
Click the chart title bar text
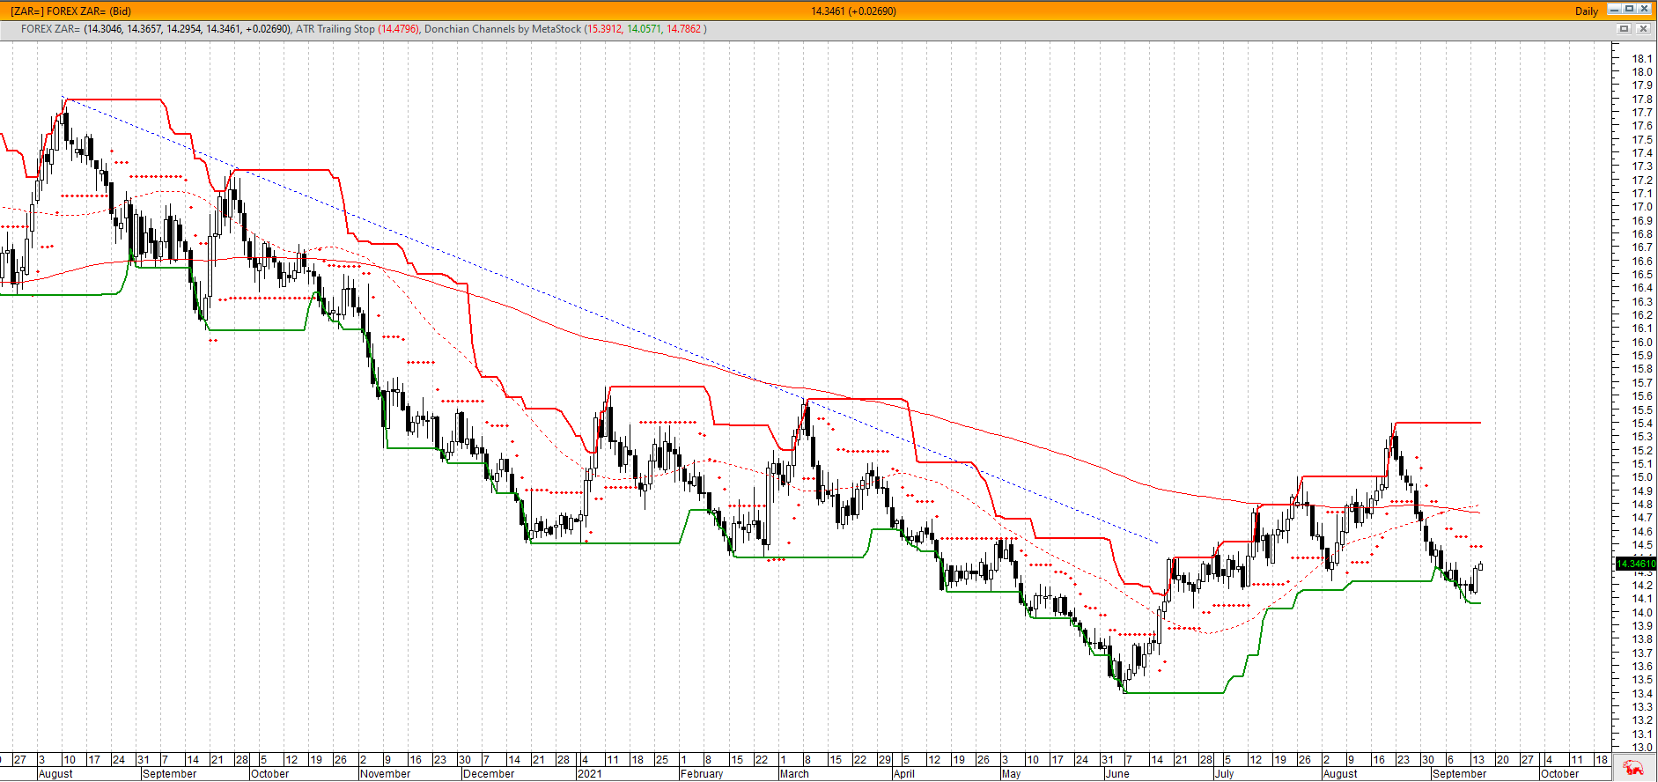(70, 11)
